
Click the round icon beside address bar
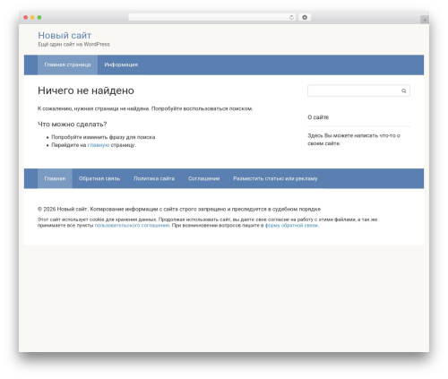coord(305,17)
